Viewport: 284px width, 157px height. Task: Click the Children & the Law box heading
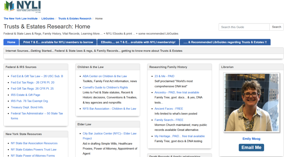[x=90, y=67]
